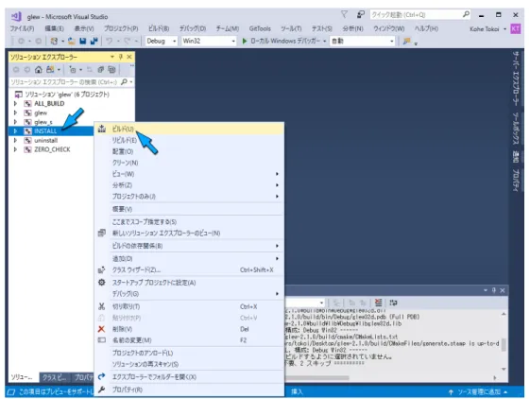
Task: Close the Output panel
Action: [503, 290]
